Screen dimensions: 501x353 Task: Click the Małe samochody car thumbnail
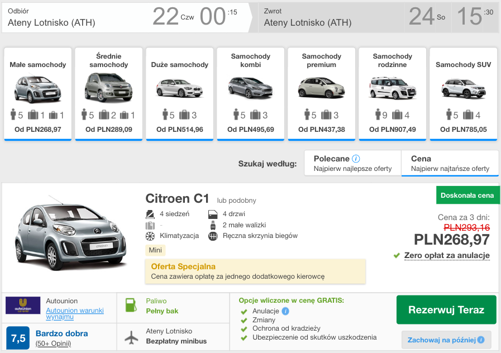tap(38, 89)
